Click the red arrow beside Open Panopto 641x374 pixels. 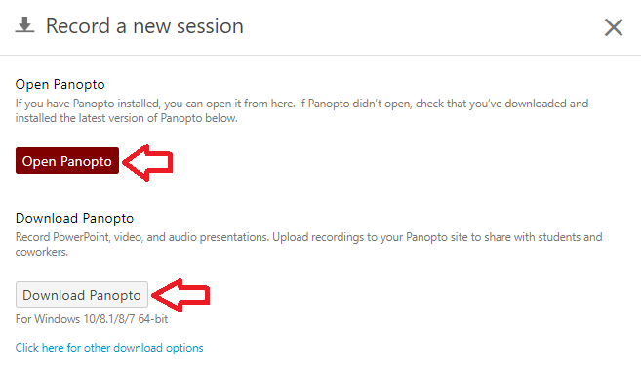[147, 162]
